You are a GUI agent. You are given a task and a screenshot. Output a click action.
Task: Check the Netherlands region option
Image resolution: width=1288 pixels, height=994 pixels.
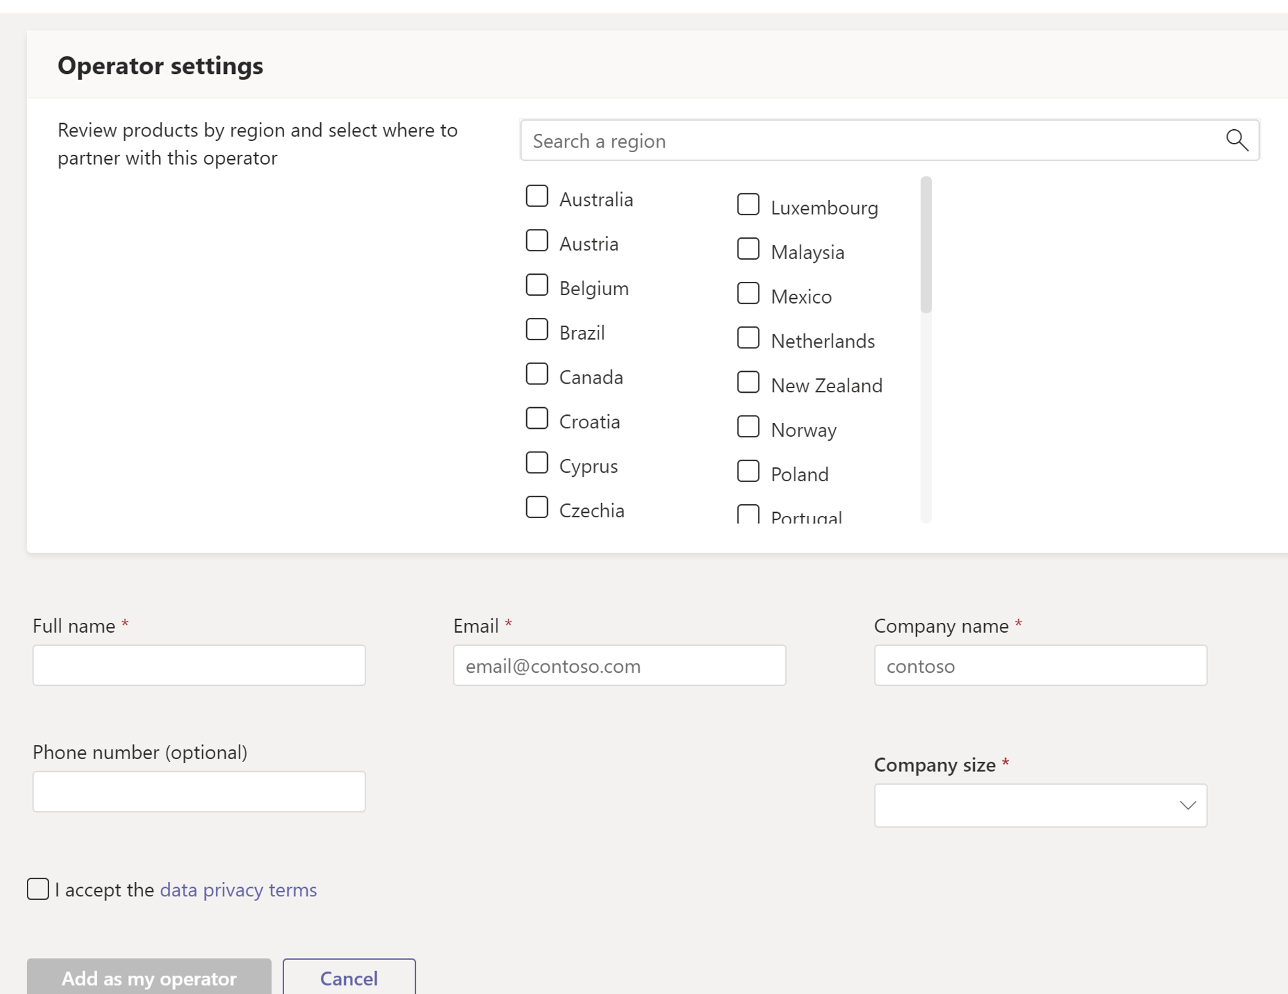pyautogui.click(x=748, y=338)
